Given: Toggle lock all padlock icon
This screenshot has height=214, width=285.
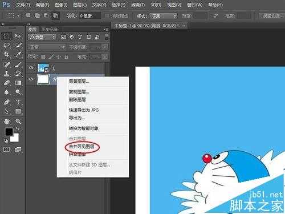Looking at the screenshot, I should (66, 56).
